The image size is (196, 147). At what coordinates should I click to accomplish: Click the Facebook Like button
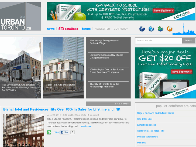pos(64,132)
